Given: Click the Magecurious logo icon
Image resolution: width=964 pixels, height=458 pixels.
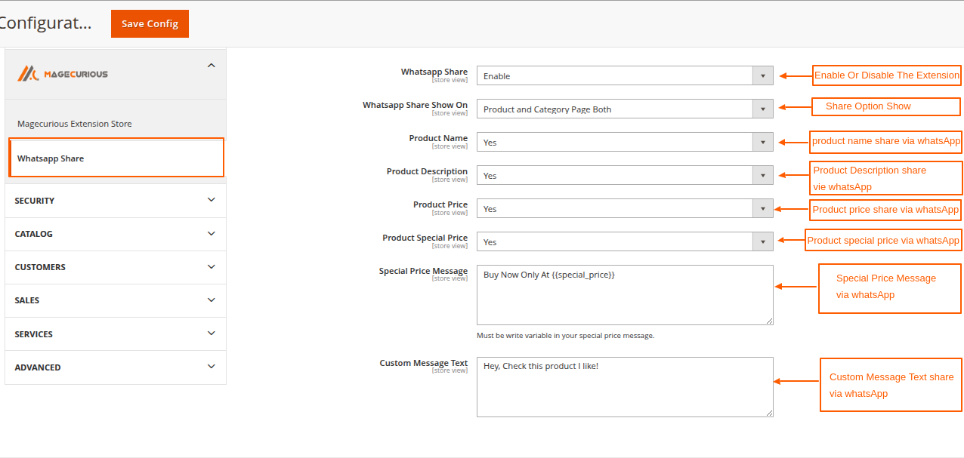Looking at the screenshot, I should [30, 73].
